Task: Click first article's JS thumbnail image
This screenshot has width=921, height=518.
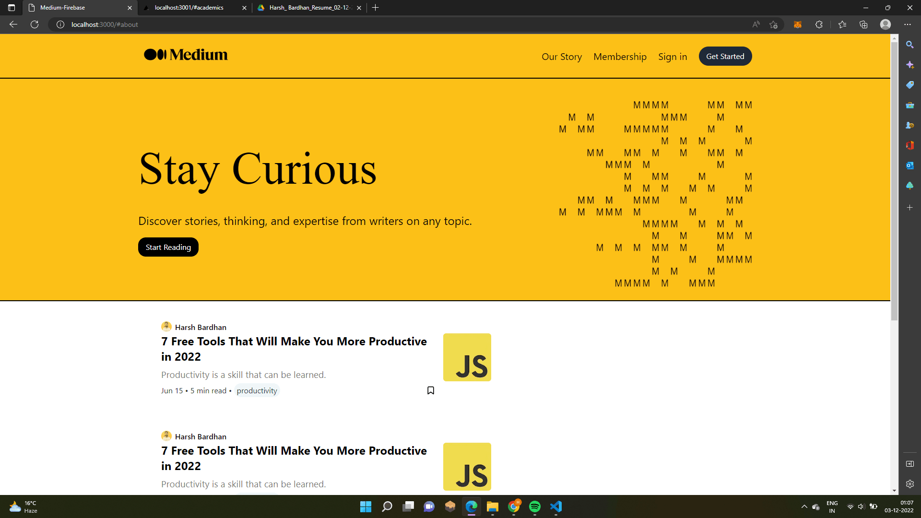Action: (467, 357)
